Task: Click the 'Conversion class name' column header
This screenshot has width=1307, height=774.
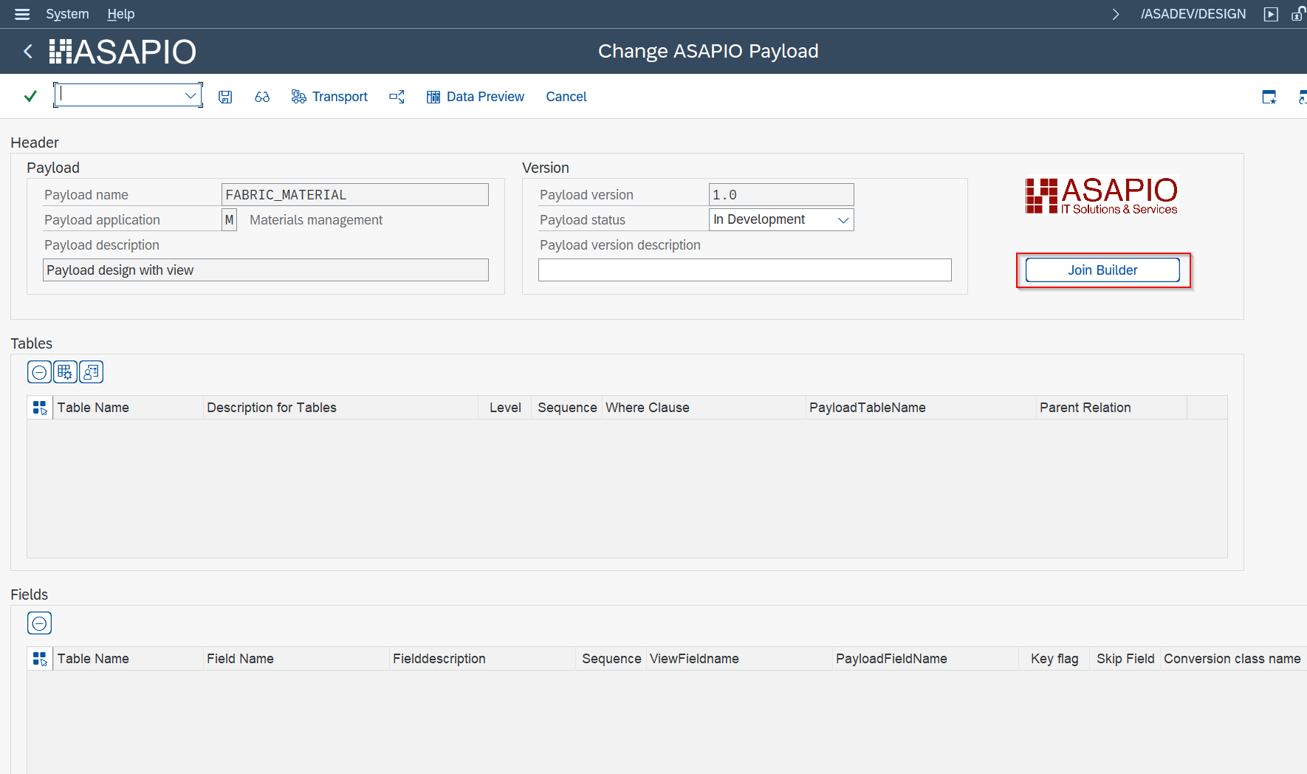Action: 1232,659
